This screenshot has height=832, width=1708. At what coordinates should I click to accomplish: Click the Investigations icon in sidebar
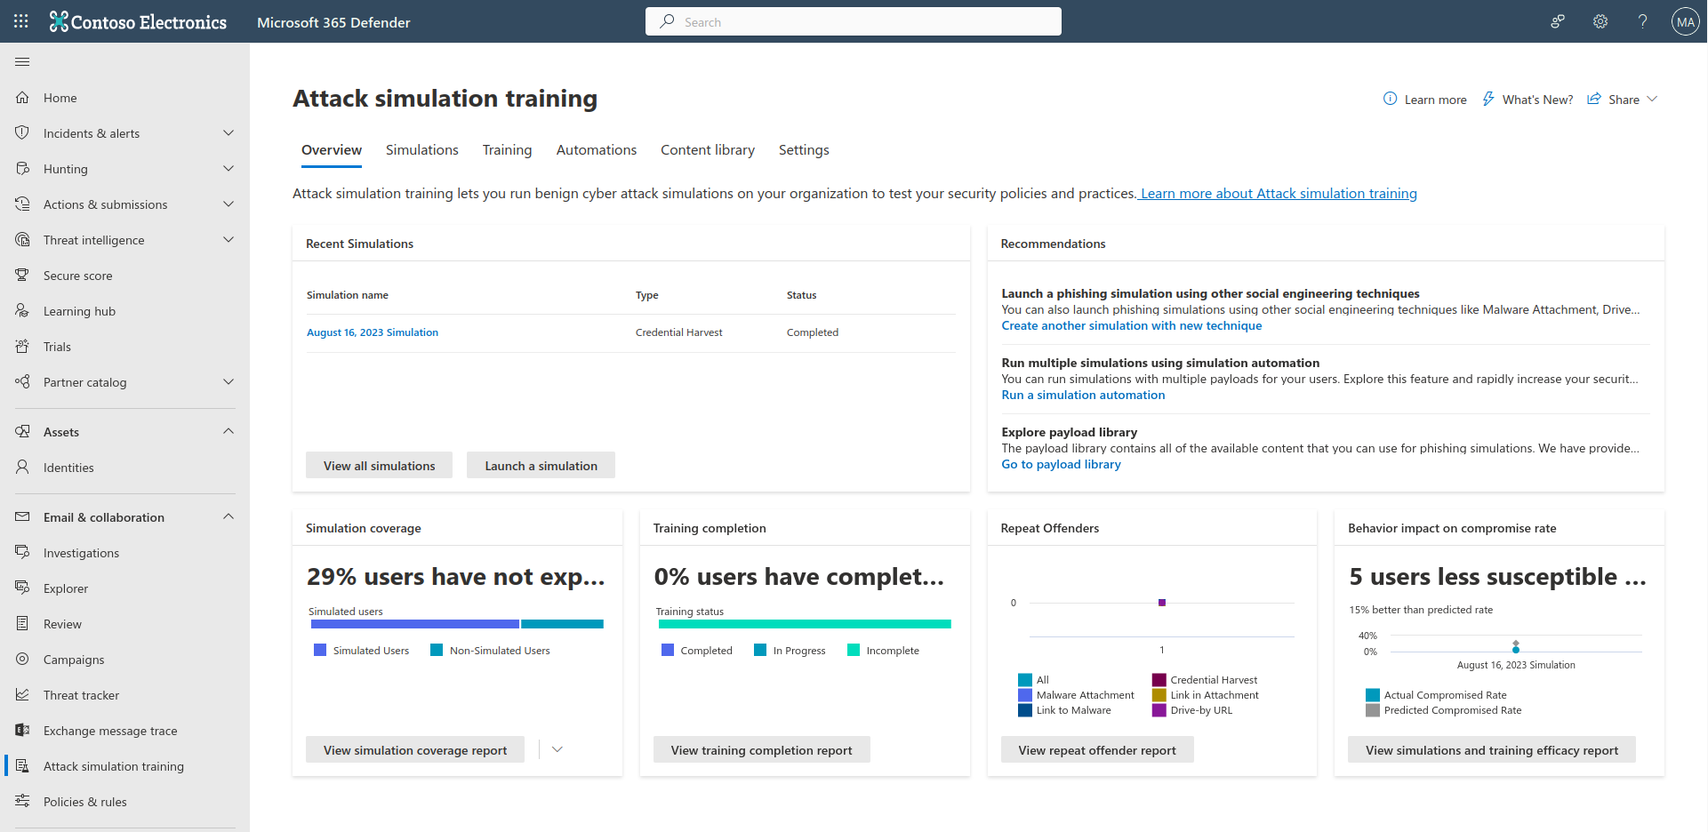(x=22, y=553)
